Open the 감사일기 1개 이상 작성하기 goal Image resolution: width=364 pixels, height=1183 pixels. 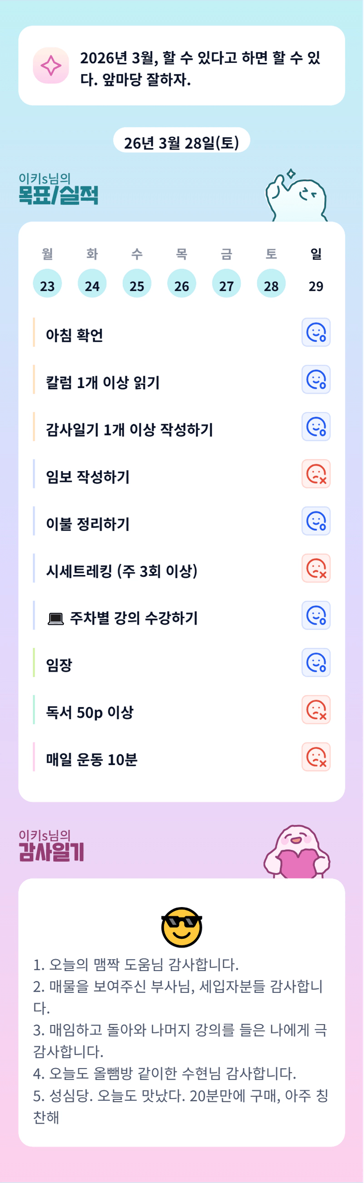tap(129, 429)
